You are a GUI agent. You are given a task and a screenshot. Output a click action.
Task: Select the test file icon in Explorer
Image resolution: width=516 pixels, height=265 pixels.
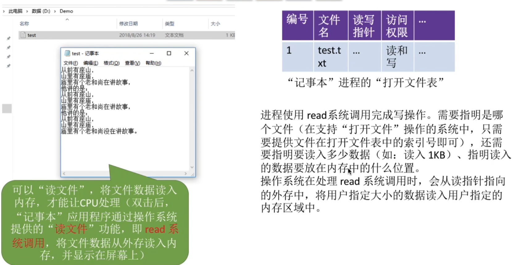(x=23, y=35)
